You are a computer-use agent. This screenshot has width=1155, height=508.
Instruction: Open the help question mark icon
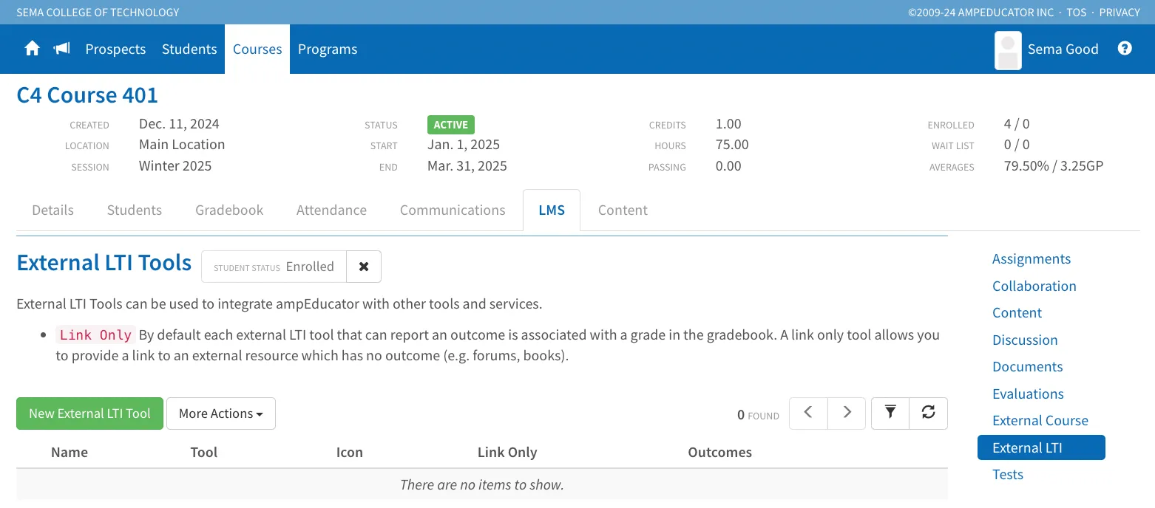[1125, 49]
